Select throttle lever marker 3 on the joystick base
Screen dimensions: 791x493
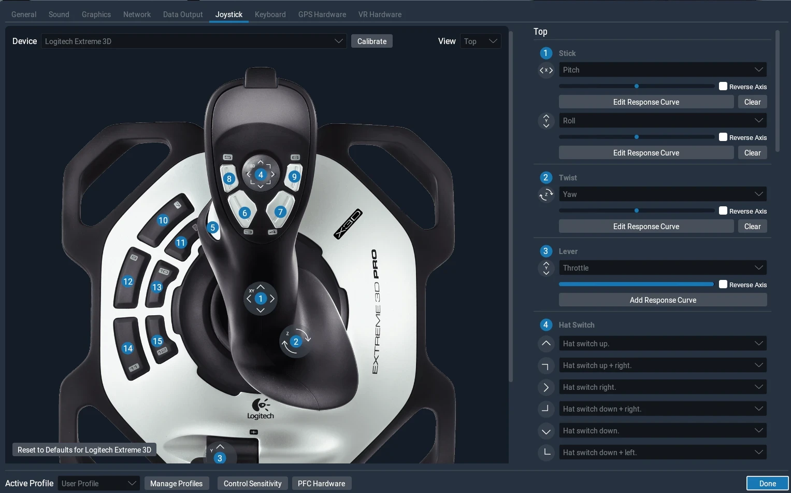click(x=220, y=458)
